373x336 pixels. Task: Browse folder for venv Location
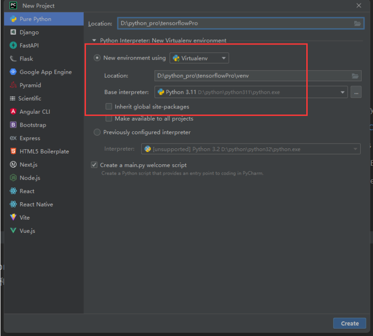[x=355, y=76]
